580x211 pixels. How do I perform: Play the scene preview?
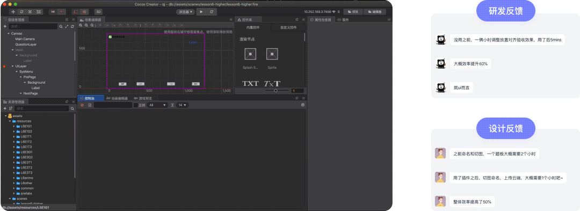[201, 12]
